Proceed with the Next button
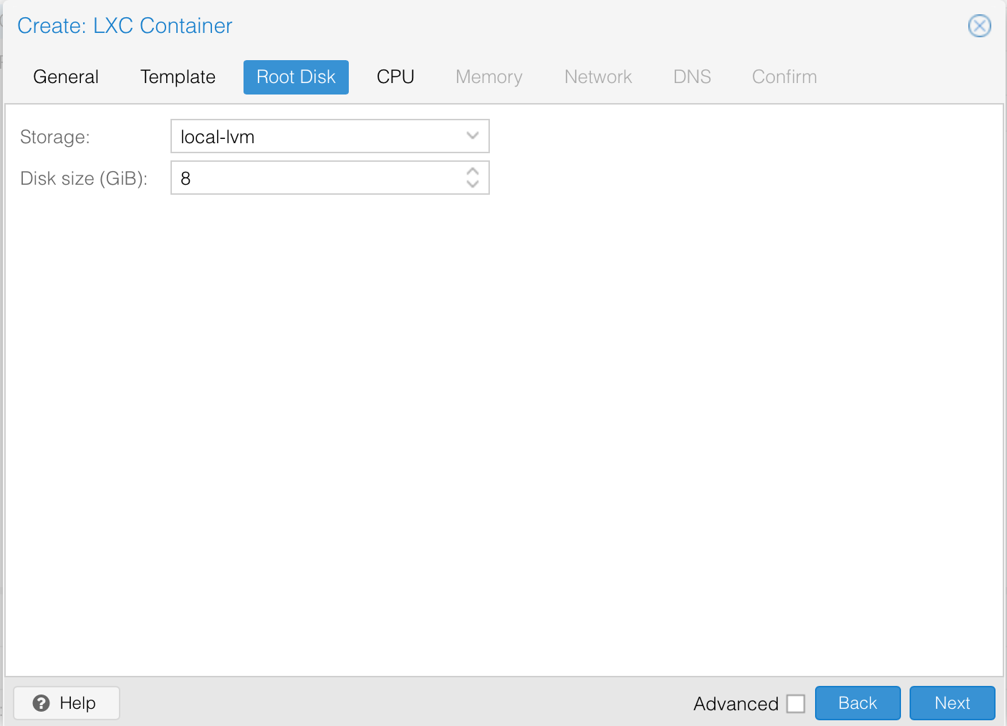This screenshot has height=726, width=1007. [x=952, y=703]
